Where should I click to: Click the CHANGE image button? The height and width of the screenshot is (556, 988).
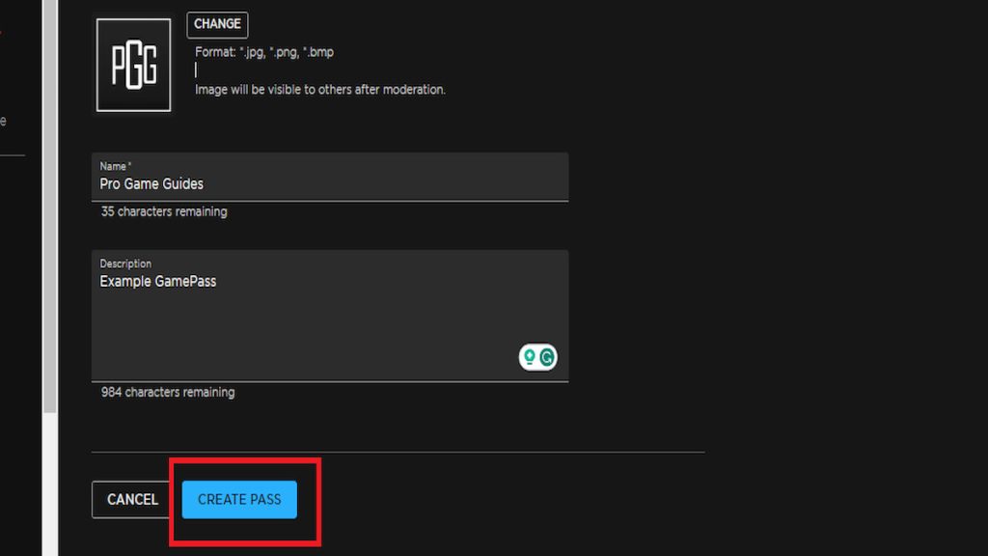pos(217,24)
